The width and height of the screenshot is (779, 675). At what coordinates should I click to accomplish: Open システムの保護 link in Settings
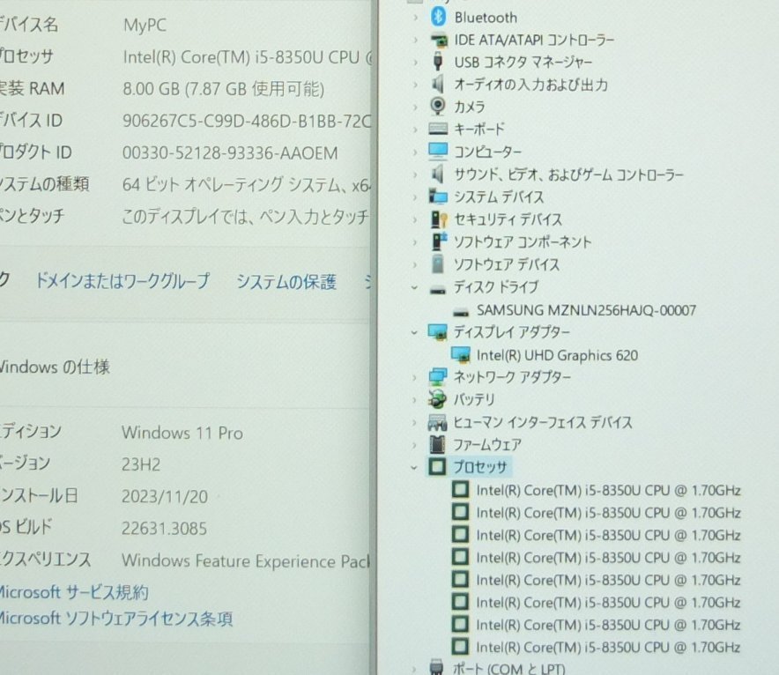[286, 282]
